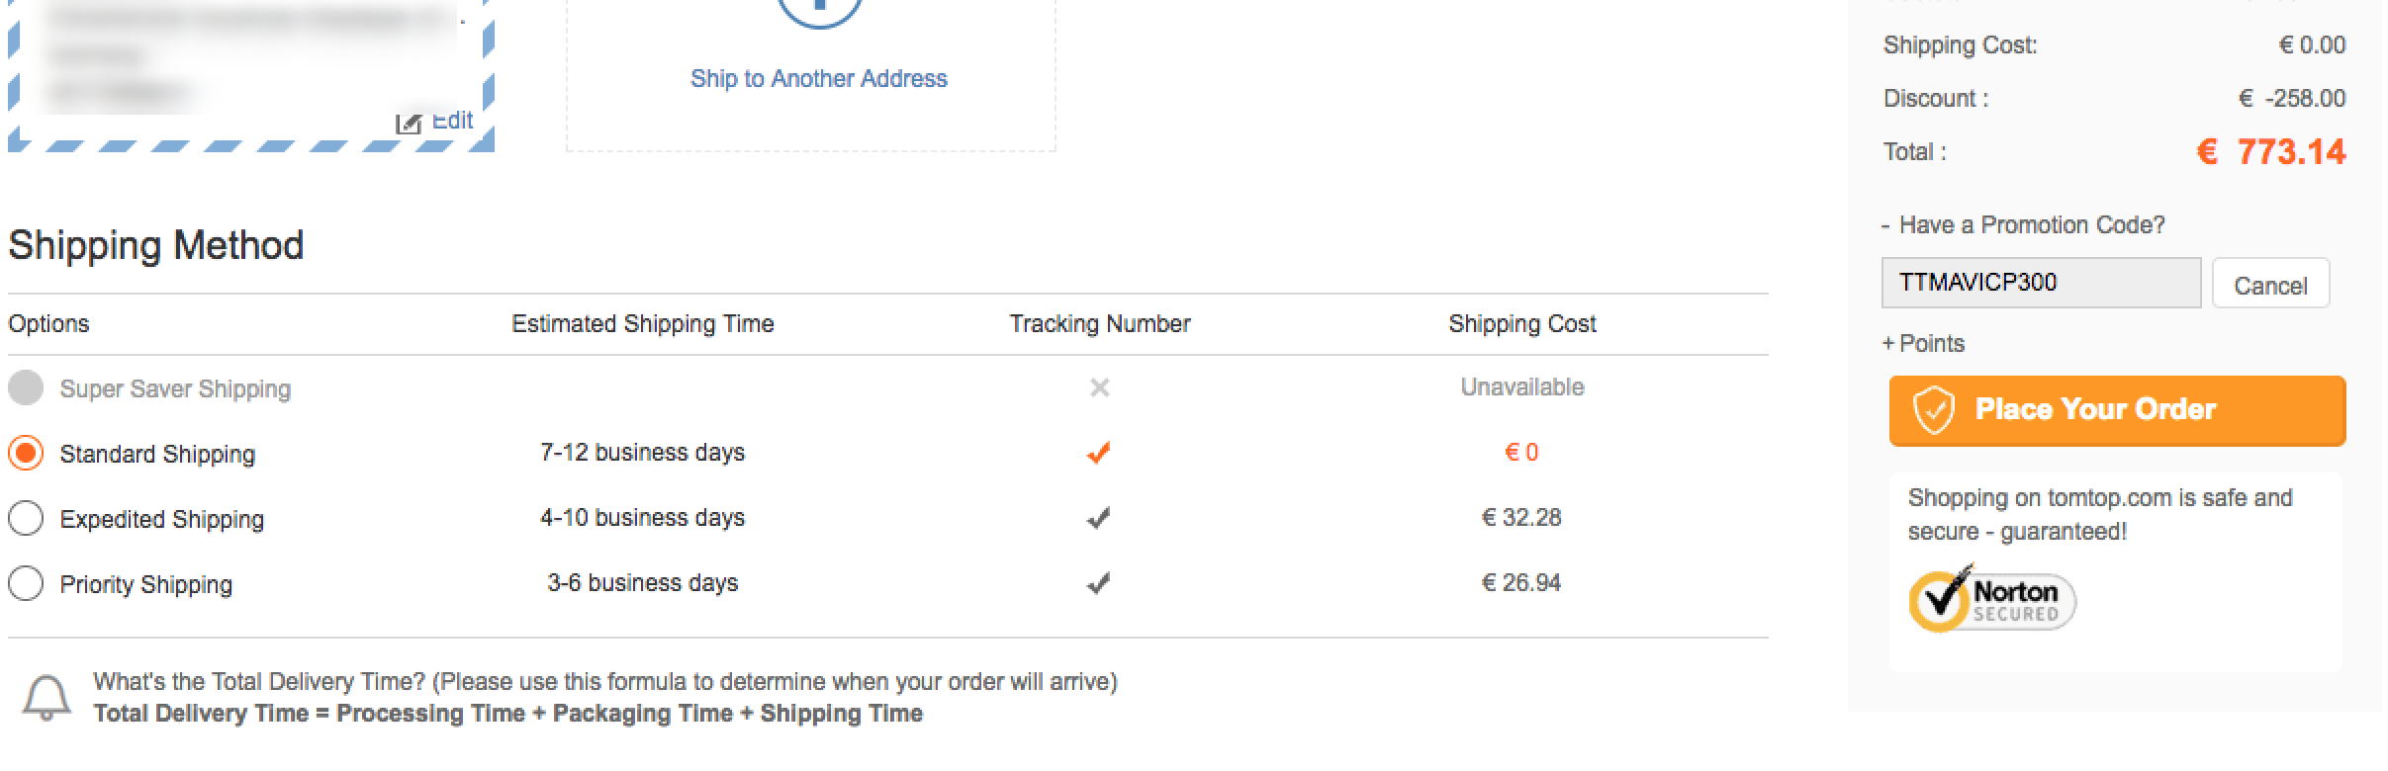Screen dimensions: 2388x771
Task: Select the Standard Shipping radio button
Action: pyautogui.click(x=26, y=454)
